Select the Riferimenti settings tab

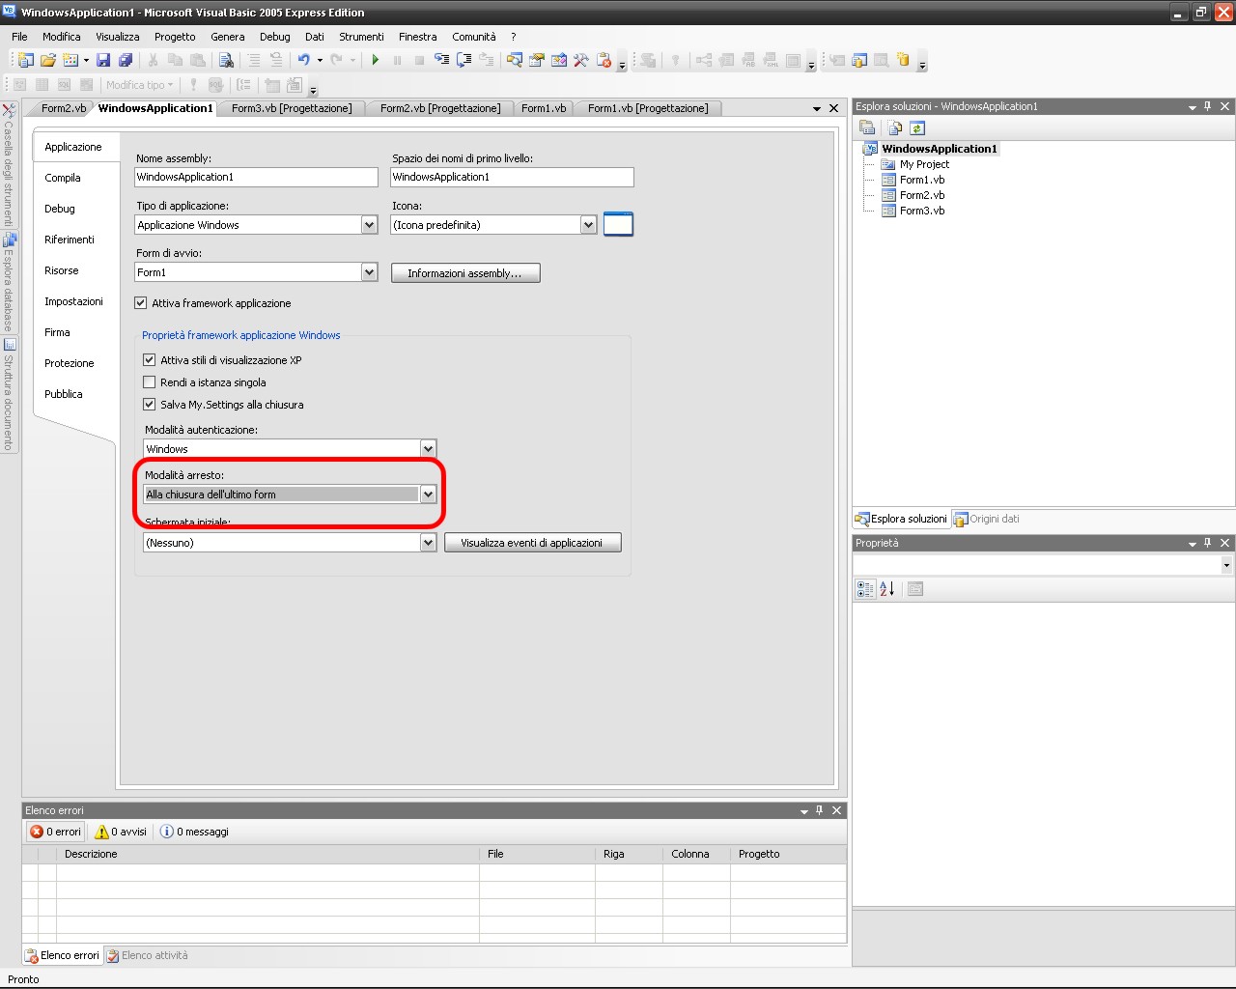tap(70, 240)
